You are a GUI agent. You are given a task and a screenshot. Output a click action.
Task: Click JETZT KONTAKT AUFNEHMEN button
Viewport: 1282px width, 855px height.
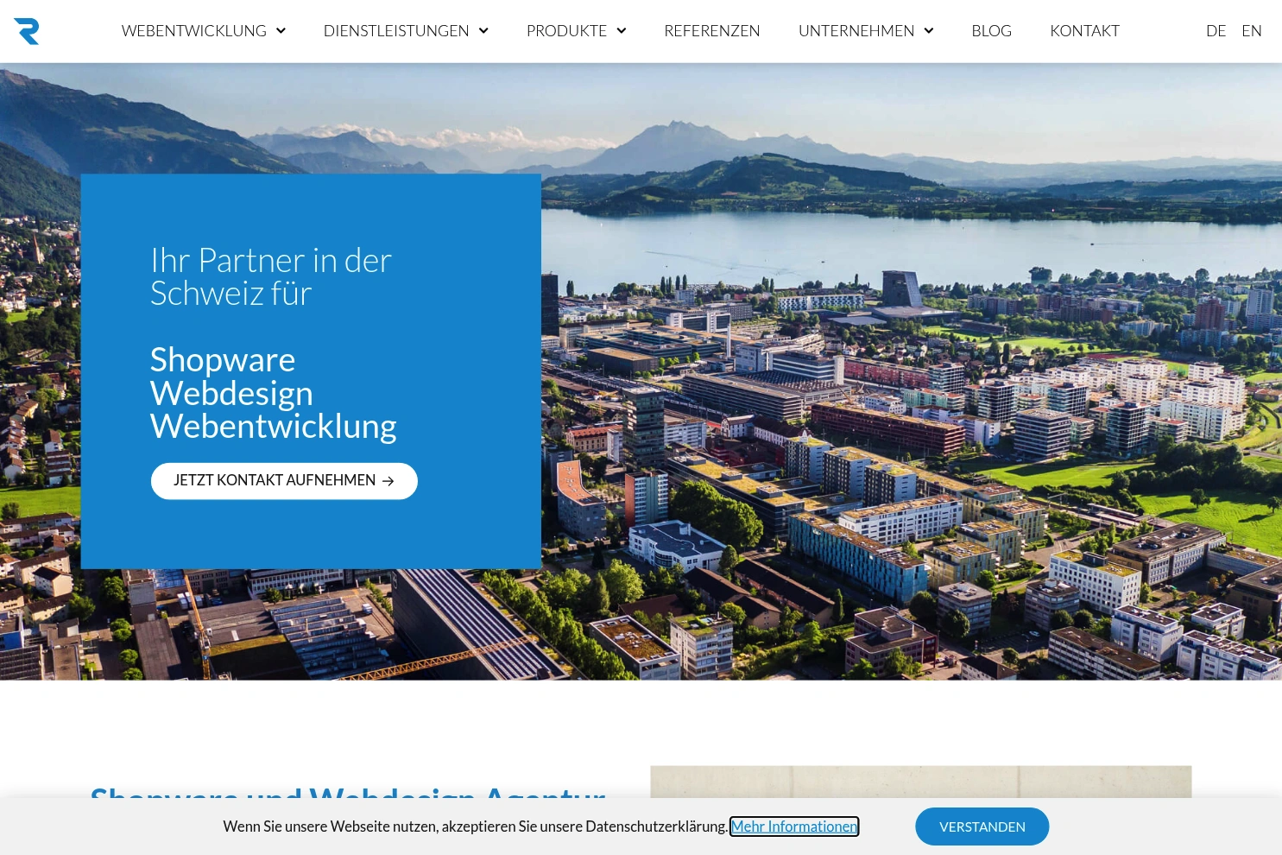[284, 481]
